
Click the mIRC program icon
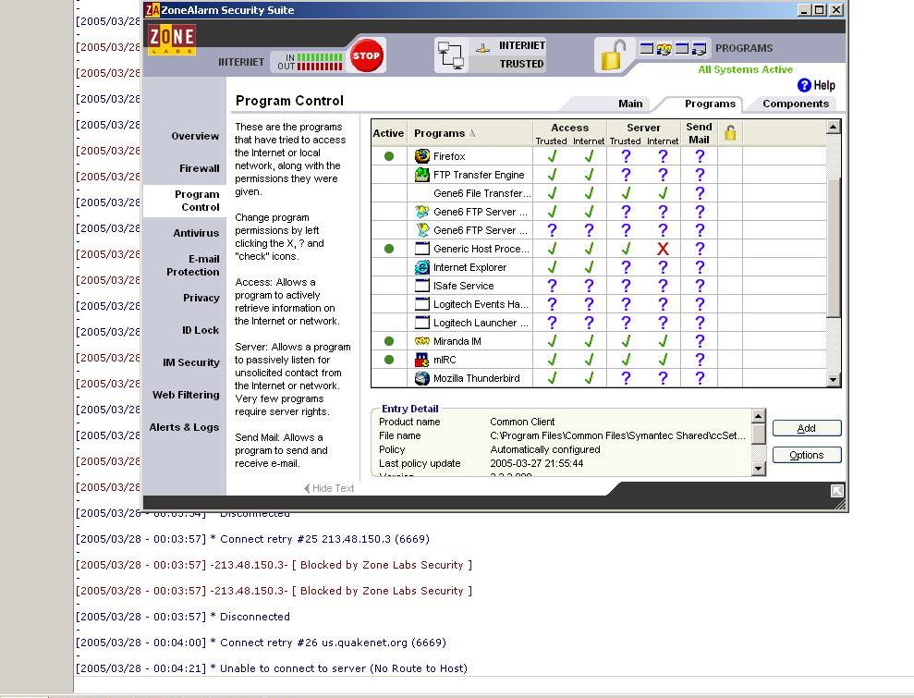422,360
